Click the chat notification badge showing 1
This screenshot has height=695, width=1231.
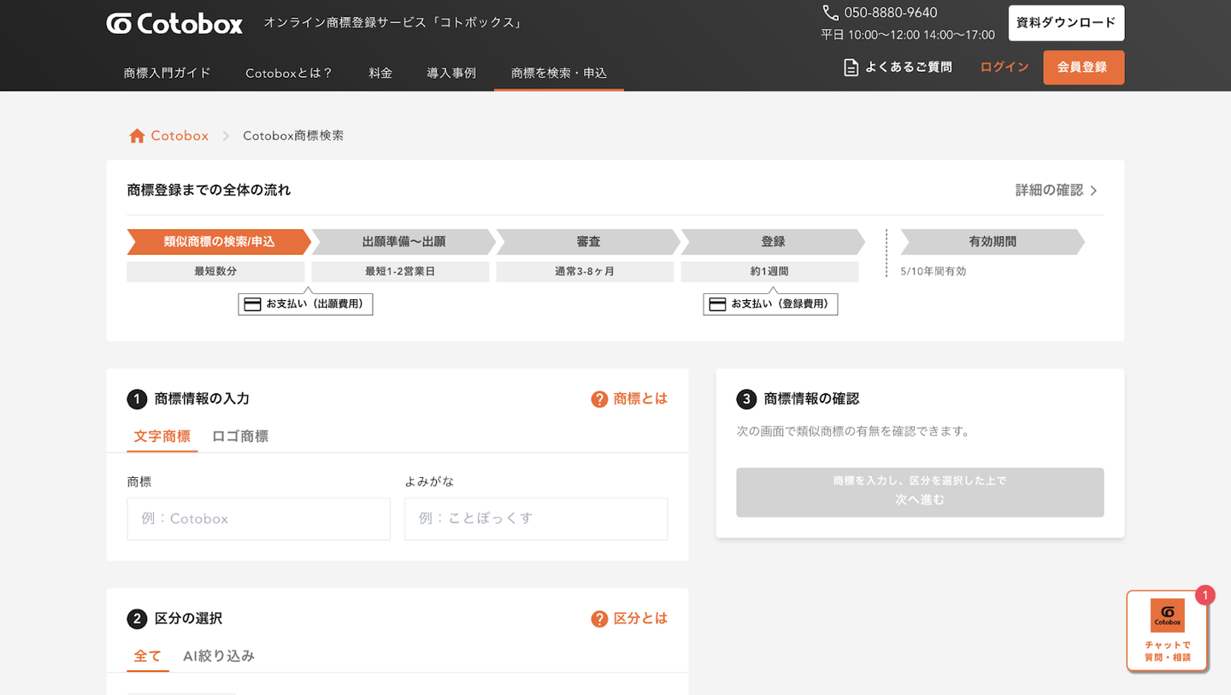[x=1204, y=595]
